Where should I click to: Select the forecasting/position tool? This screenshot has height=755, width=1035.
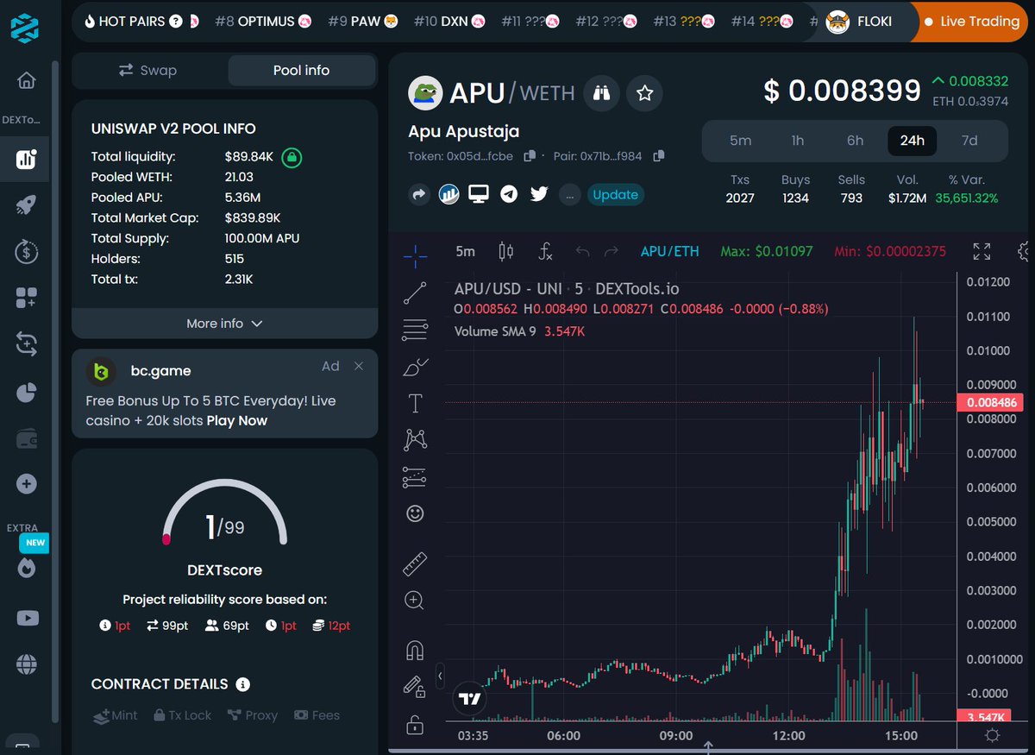[x=415, y=477]
